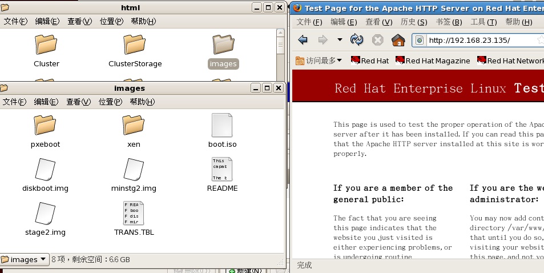This screenshot has height=273, width=544.
Task: Open the recent pages history dropdown arrow
Action: pos(340,39)
